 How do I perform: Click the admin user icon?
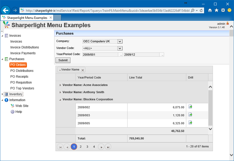pyautogui.click(x=228, y=23)
